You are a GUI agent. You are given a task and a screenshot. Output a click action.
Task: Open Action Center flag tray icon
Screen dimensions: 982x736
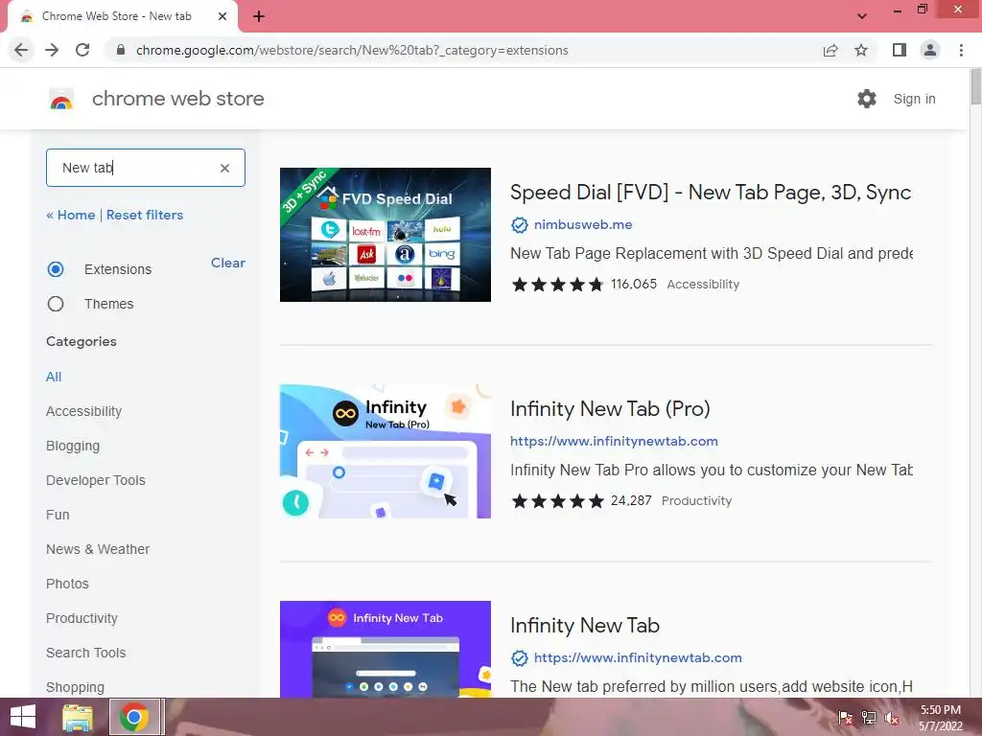pyautogui.click(x=845, y=717)
